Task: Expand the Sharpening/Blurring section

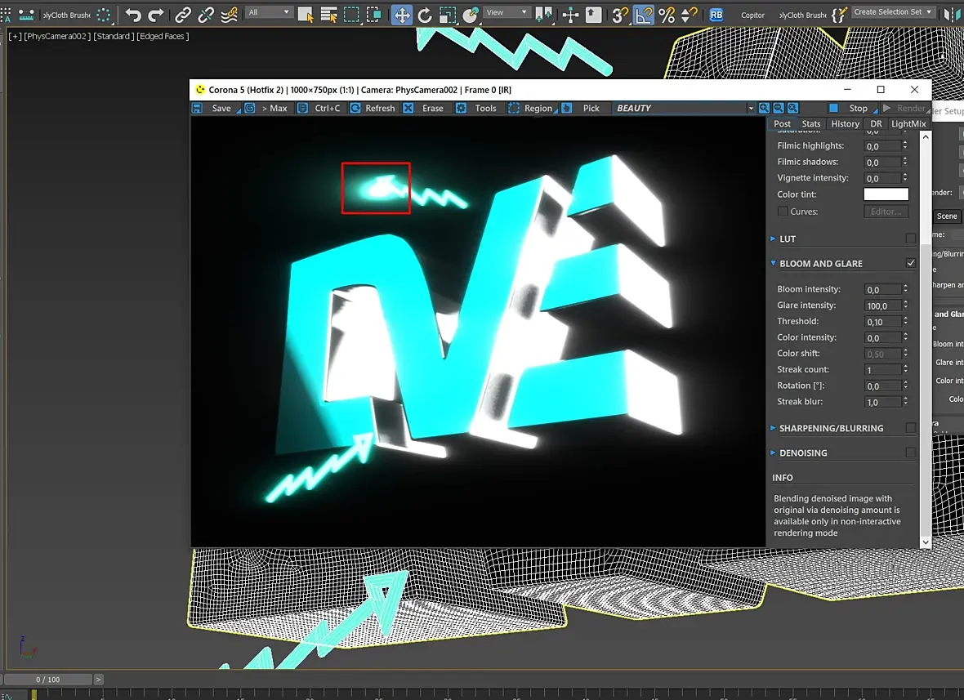Action: point(831,428)
